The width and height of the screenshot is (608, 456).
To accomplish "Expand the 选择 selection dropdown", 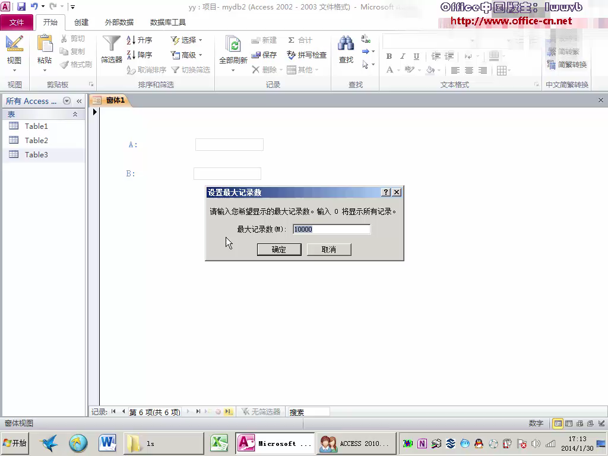I will (200, 40).
